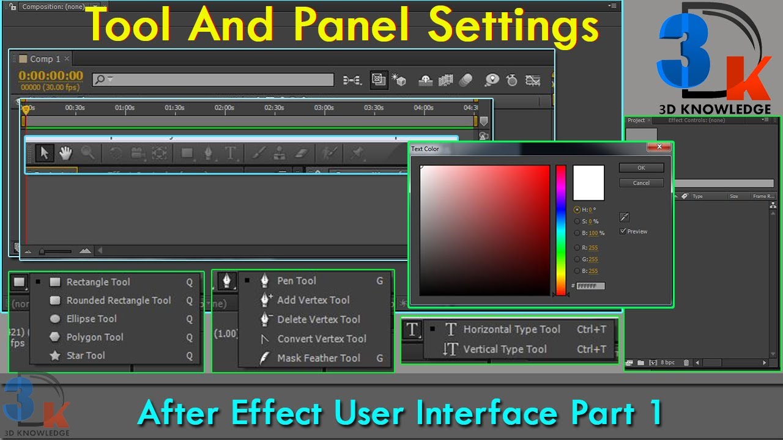Switch to the Effect Controls tab
This screenshot has width=783, height=440.
click(697, 120)
